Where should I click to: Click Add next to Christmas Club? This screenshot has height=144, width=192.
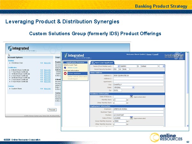coord(42,63)
